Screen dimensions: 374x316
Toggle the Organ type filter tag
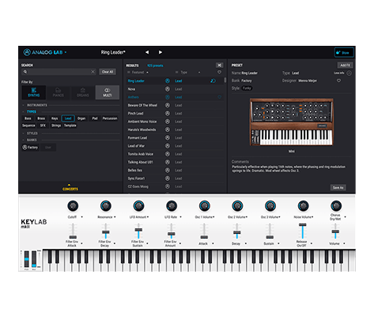coord(81,118)
